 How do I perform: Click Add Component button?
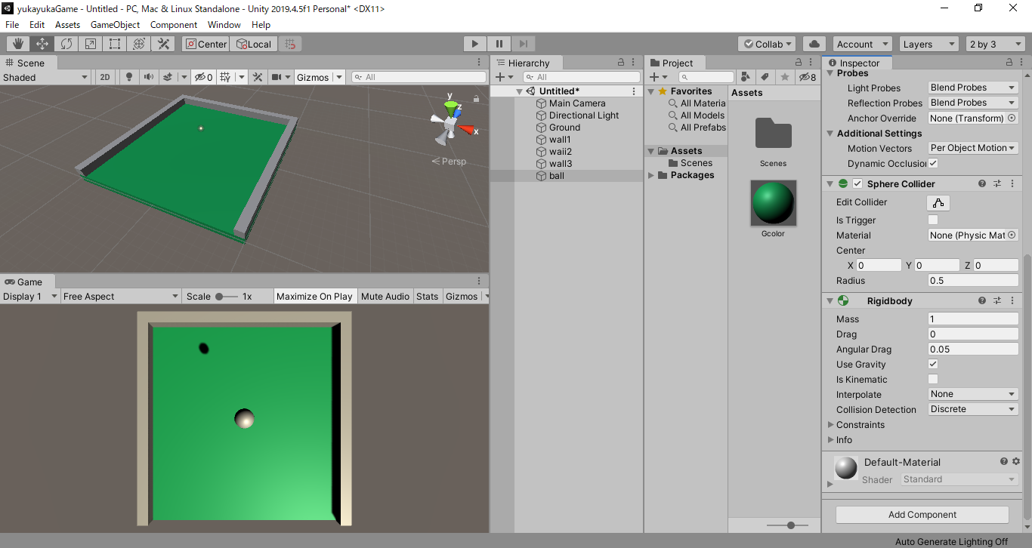(x=922, y=515)
